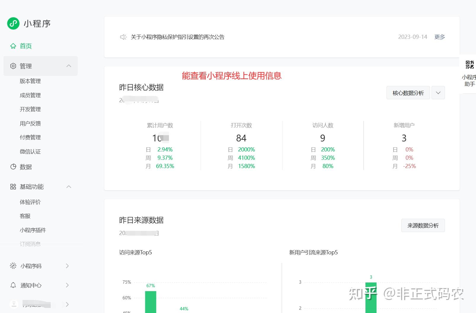Click the 访问来源Top5 chart title
This screenshot has width=476, height=313.
[135, 253]
